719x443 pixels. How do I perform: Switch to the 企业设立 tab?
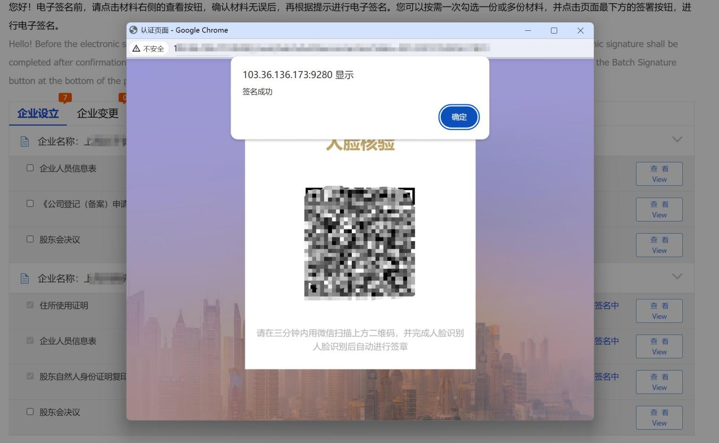pyautogui.click(x=38, y=113)
